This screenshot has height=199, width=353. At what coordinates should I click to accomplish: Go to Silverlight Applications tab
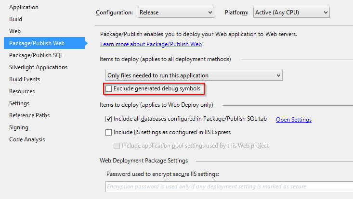pos(38,67)
